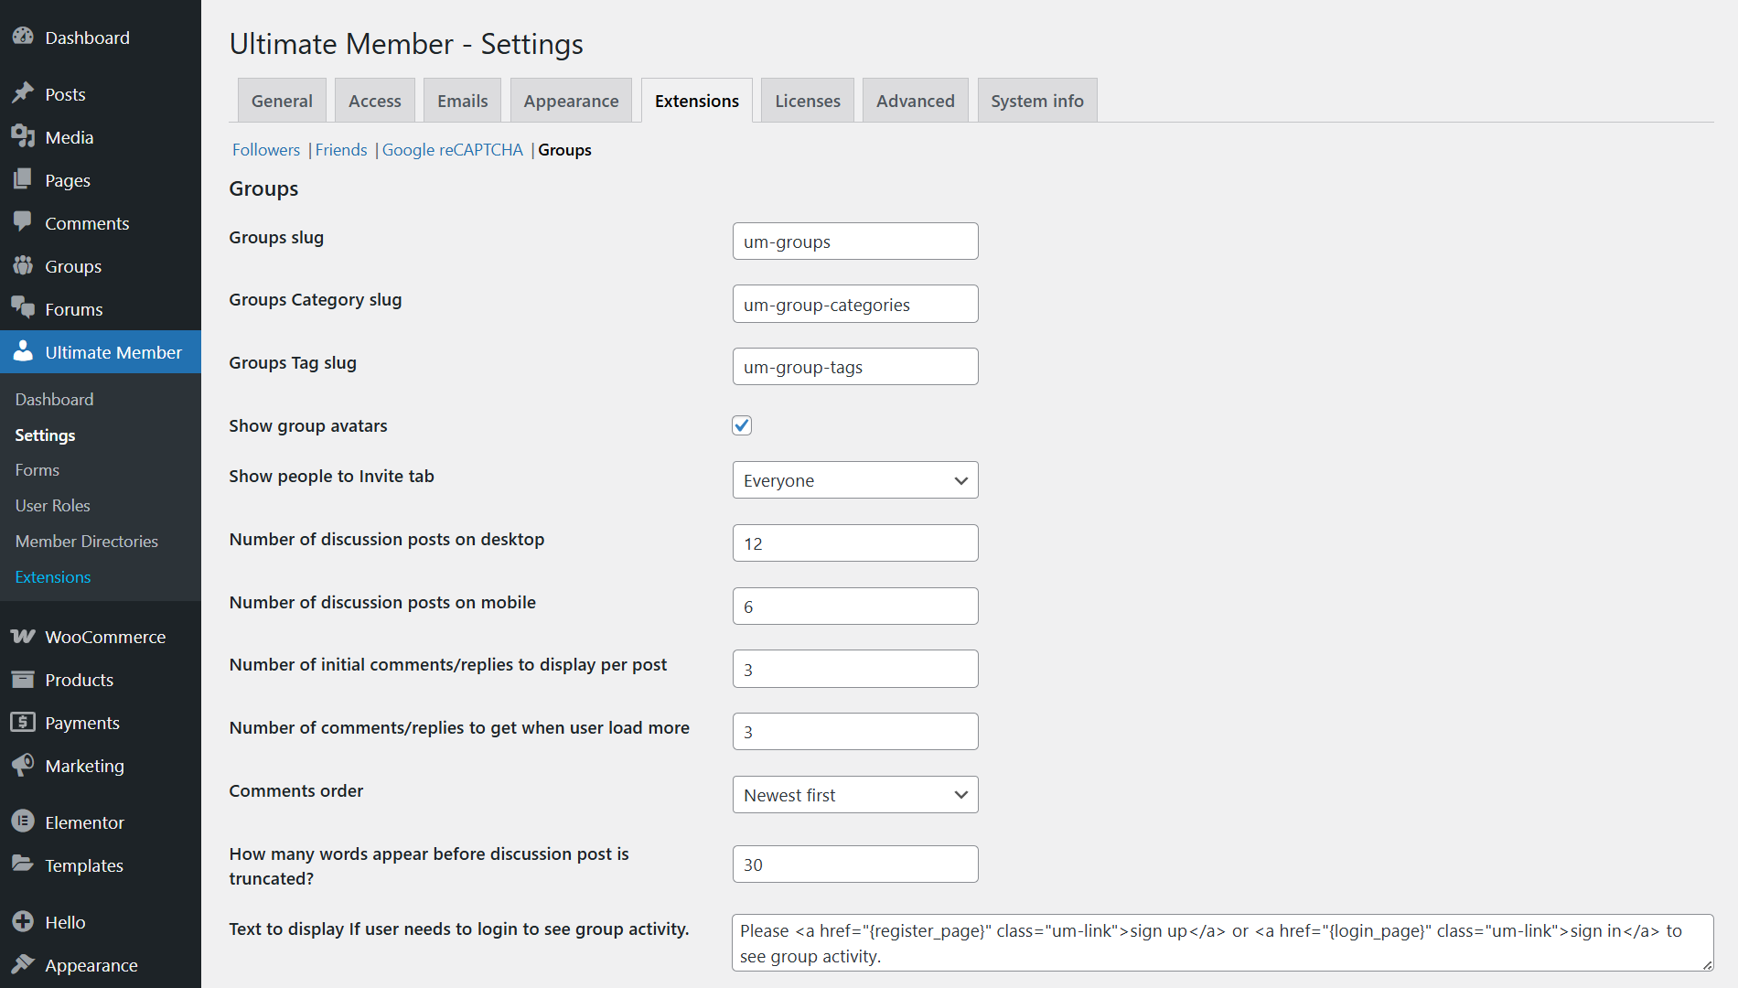Click the Appearance paintbrush icon

[x=23, y=964]
